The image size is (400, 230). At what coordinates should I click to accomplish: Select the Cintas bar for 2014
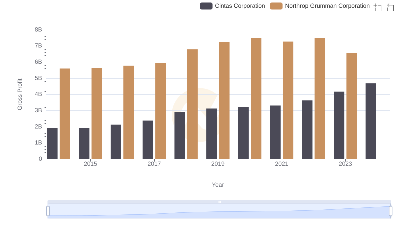52,144
